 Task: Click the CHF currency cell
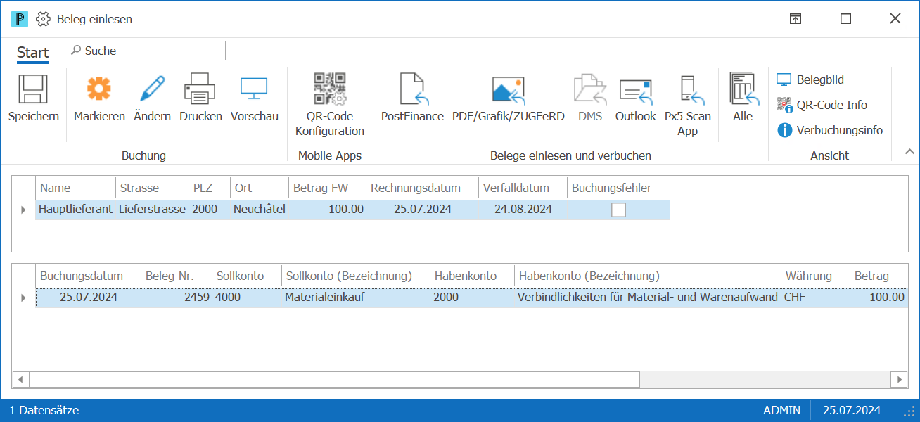pyautogui.click(x=815, y=298)
